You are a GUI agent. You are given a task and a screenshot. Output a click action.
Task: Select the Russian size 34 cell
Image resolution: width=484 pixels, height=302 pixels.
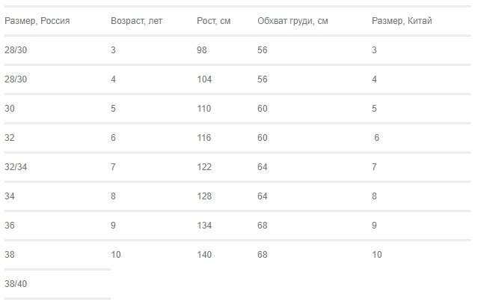10,196
